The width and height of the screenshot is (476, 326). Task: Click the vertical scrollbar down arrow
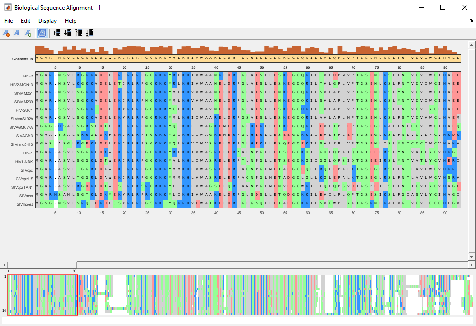[x=471, y=257]
